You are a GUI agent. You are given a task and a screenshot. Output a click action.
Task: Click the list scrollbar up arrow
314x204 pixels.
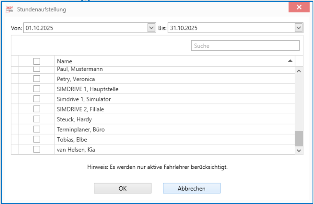[299, 71]
